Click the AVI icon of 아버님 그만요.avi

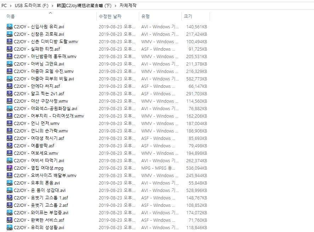coord(10,64)
